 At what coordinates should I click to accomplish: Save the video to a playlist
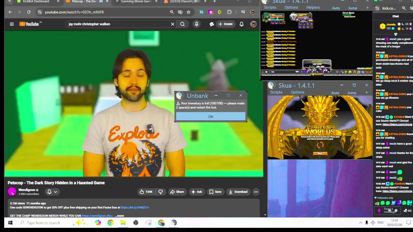[x=215, y=192]
